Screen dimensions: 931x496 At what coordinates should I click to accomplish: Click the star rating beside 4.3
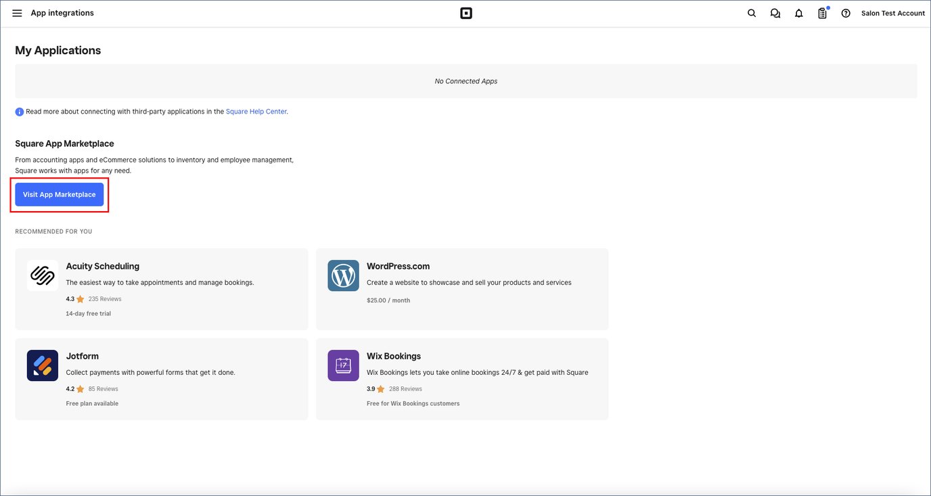pos(81,298)
